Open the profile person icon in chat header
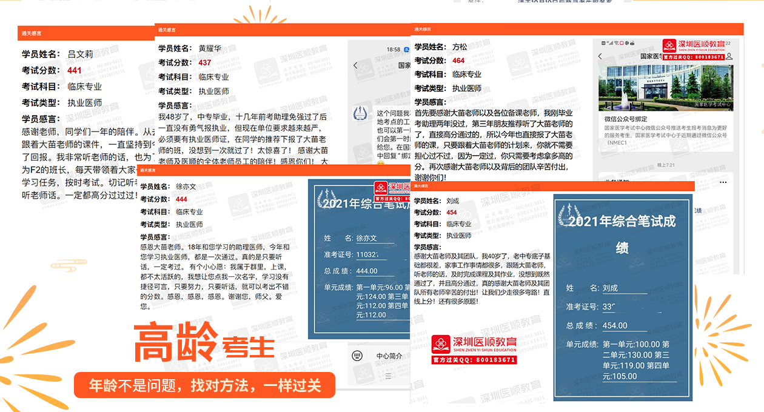 click(729, 56)
